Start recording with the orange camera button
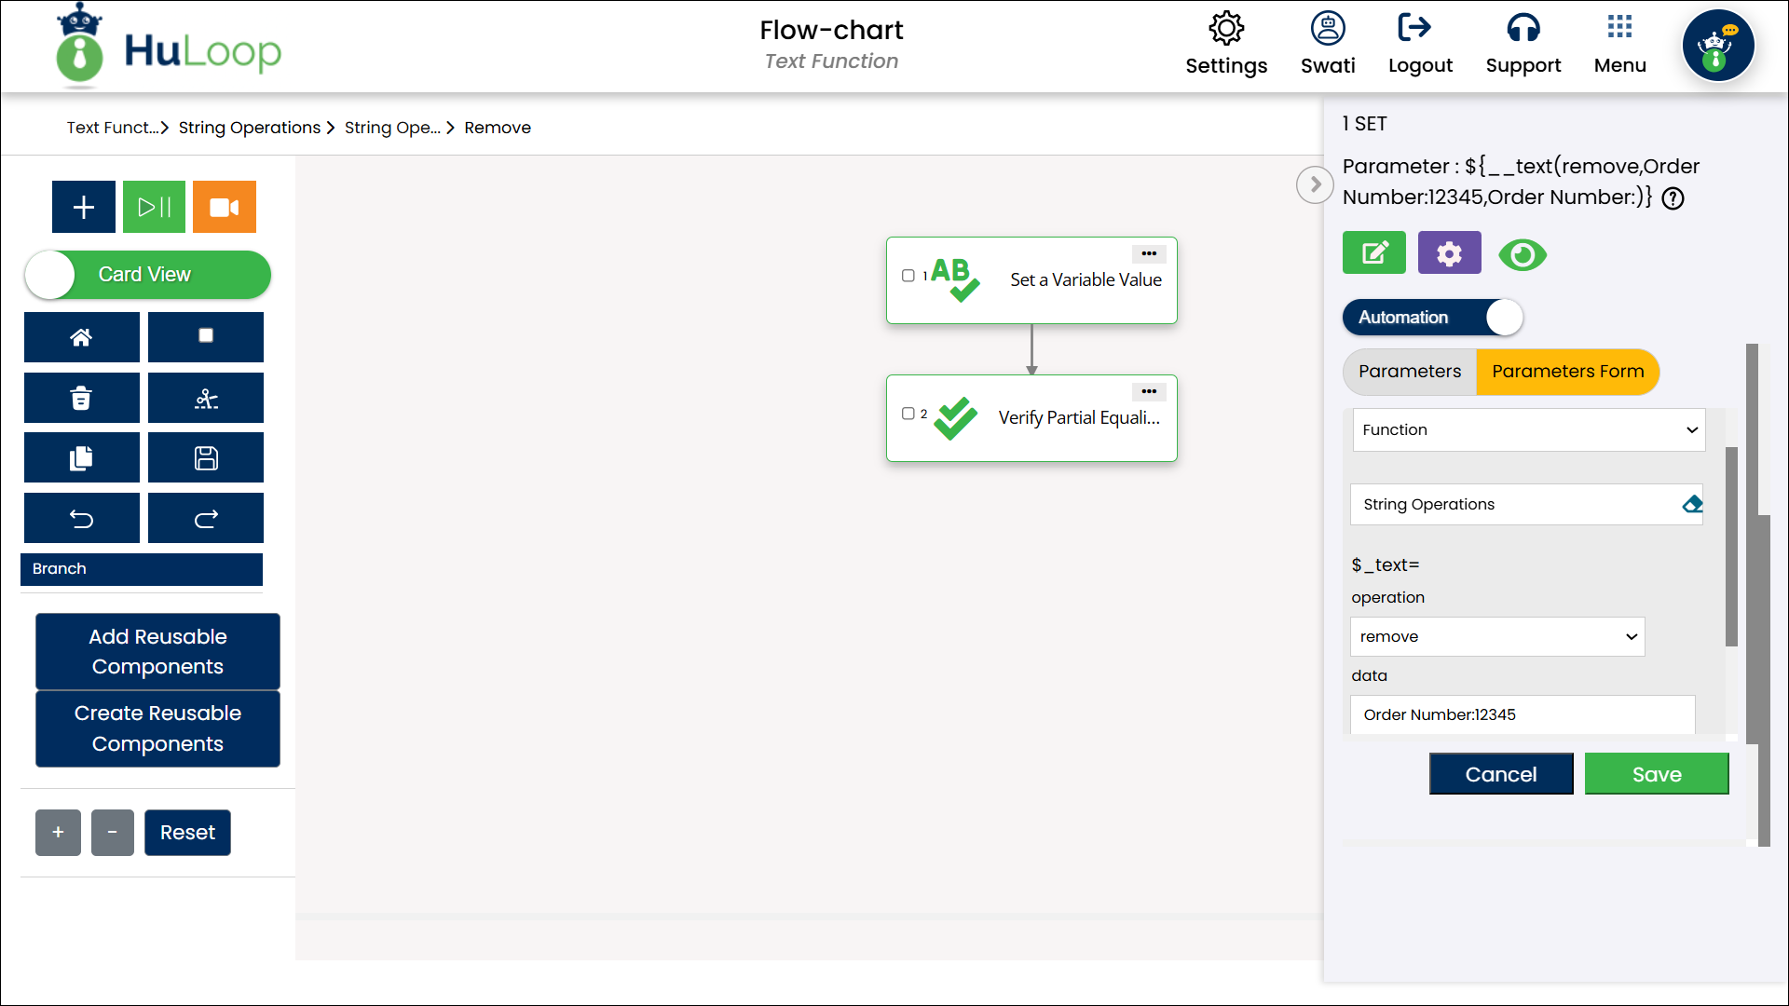Viewport: 1789px width, 1006px height. pyautogui.click(x=225, y=207)
